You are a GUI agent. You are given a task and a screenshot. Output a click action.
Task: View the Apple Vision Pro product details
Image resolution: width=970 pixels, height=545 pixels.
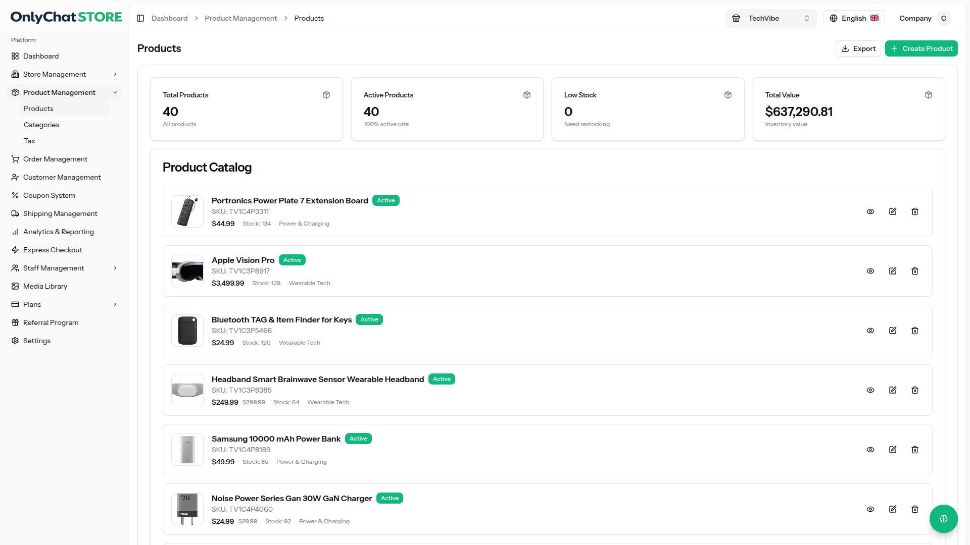[x=870, y=271]
